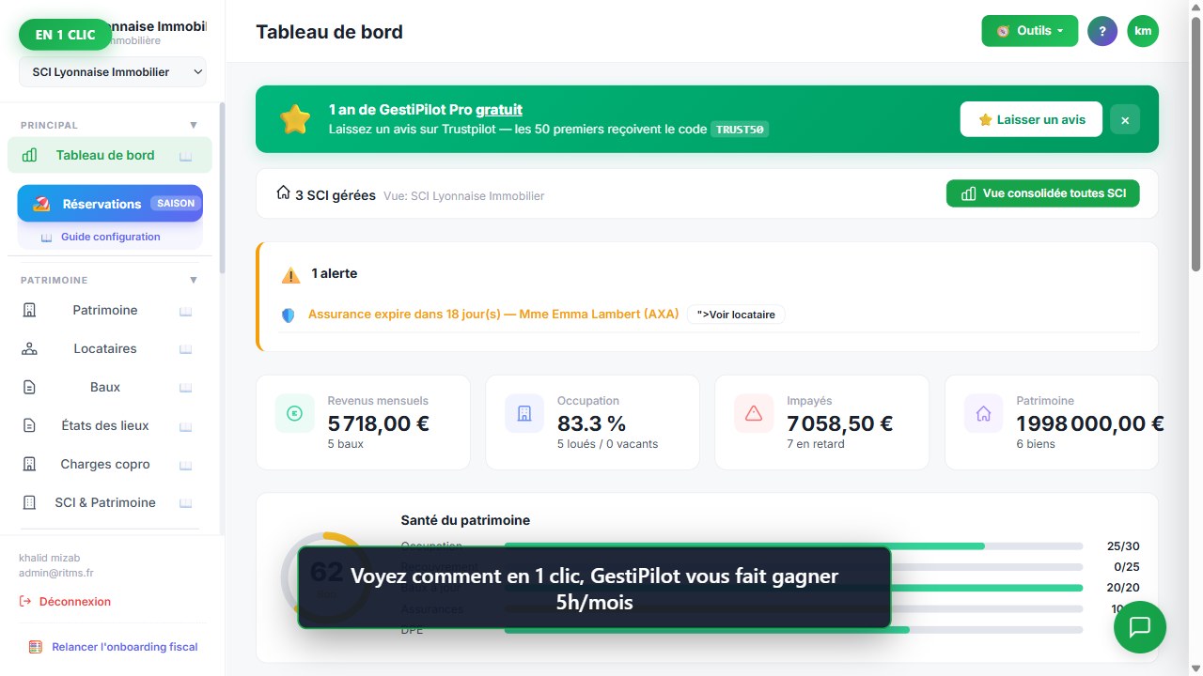Image resolution: width=1203 pixels, height=676 pixels.
Task: Click the 20/20 health progress bar
Action: coord(793,588)
